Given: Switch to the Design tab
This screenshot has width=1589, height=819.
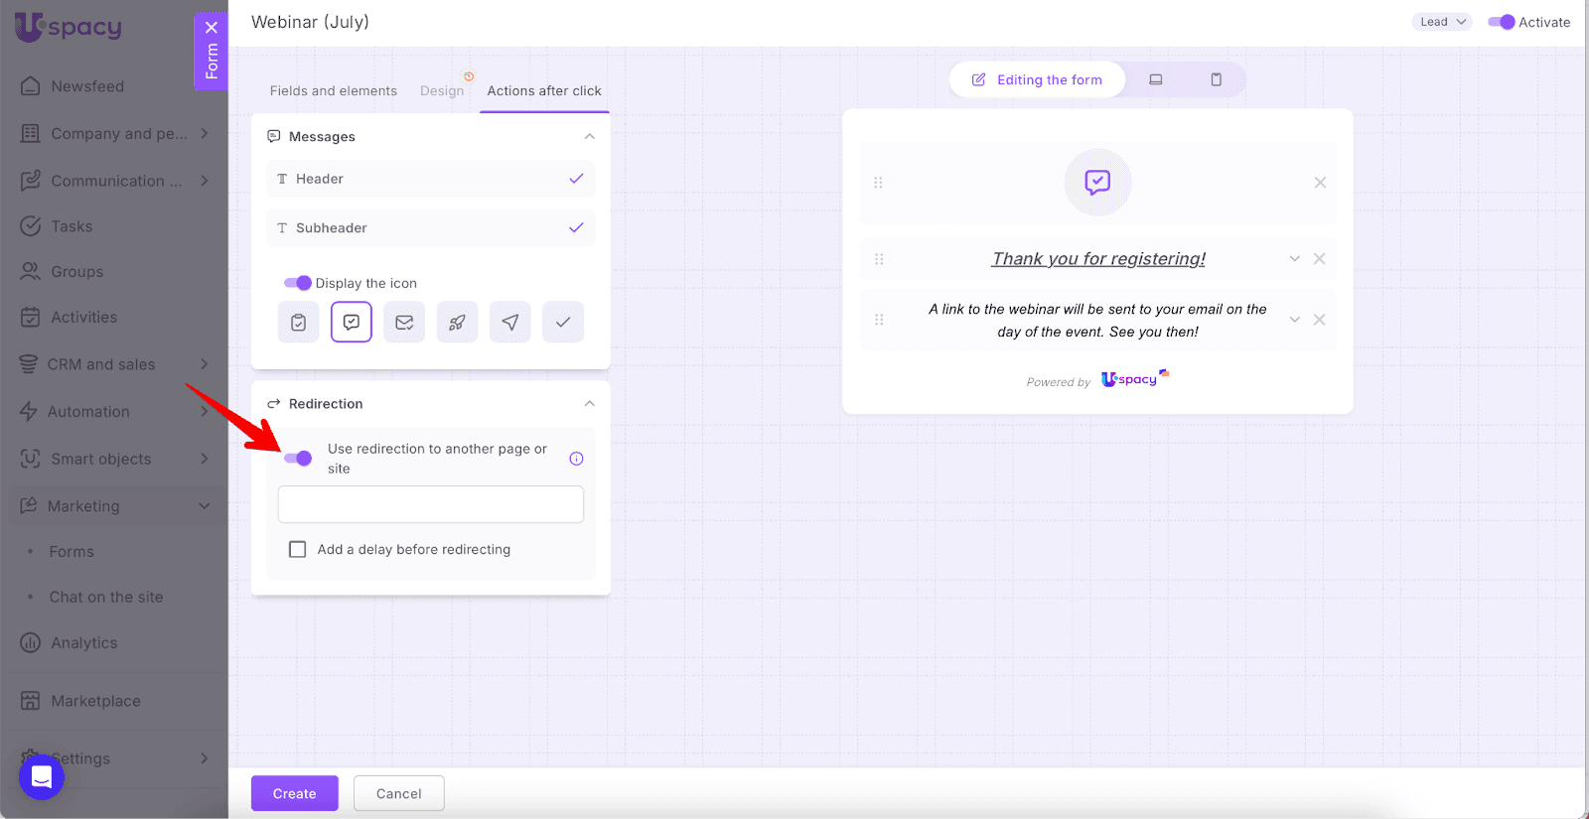Looking at the screenshot, I should point(441,90).
